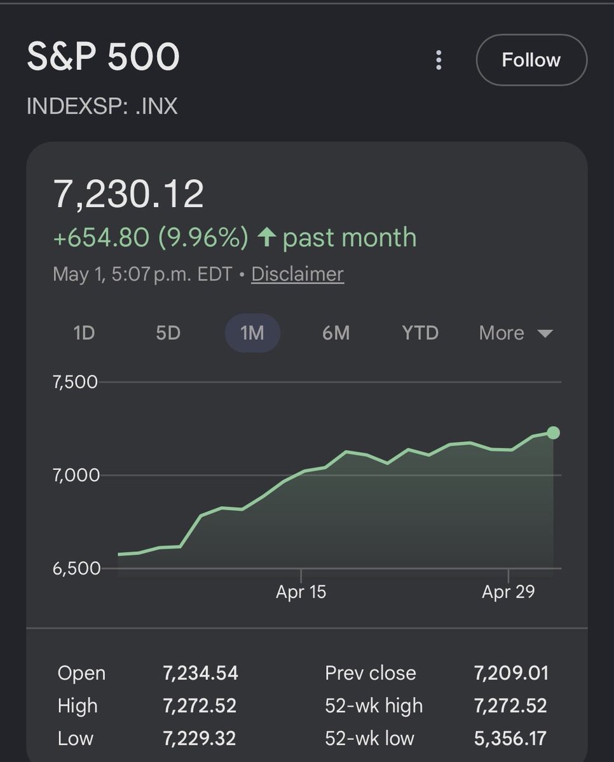Viewport: 614px width, 762px height.
Task: Switch chart to 1D range
Action: [84, 333]
